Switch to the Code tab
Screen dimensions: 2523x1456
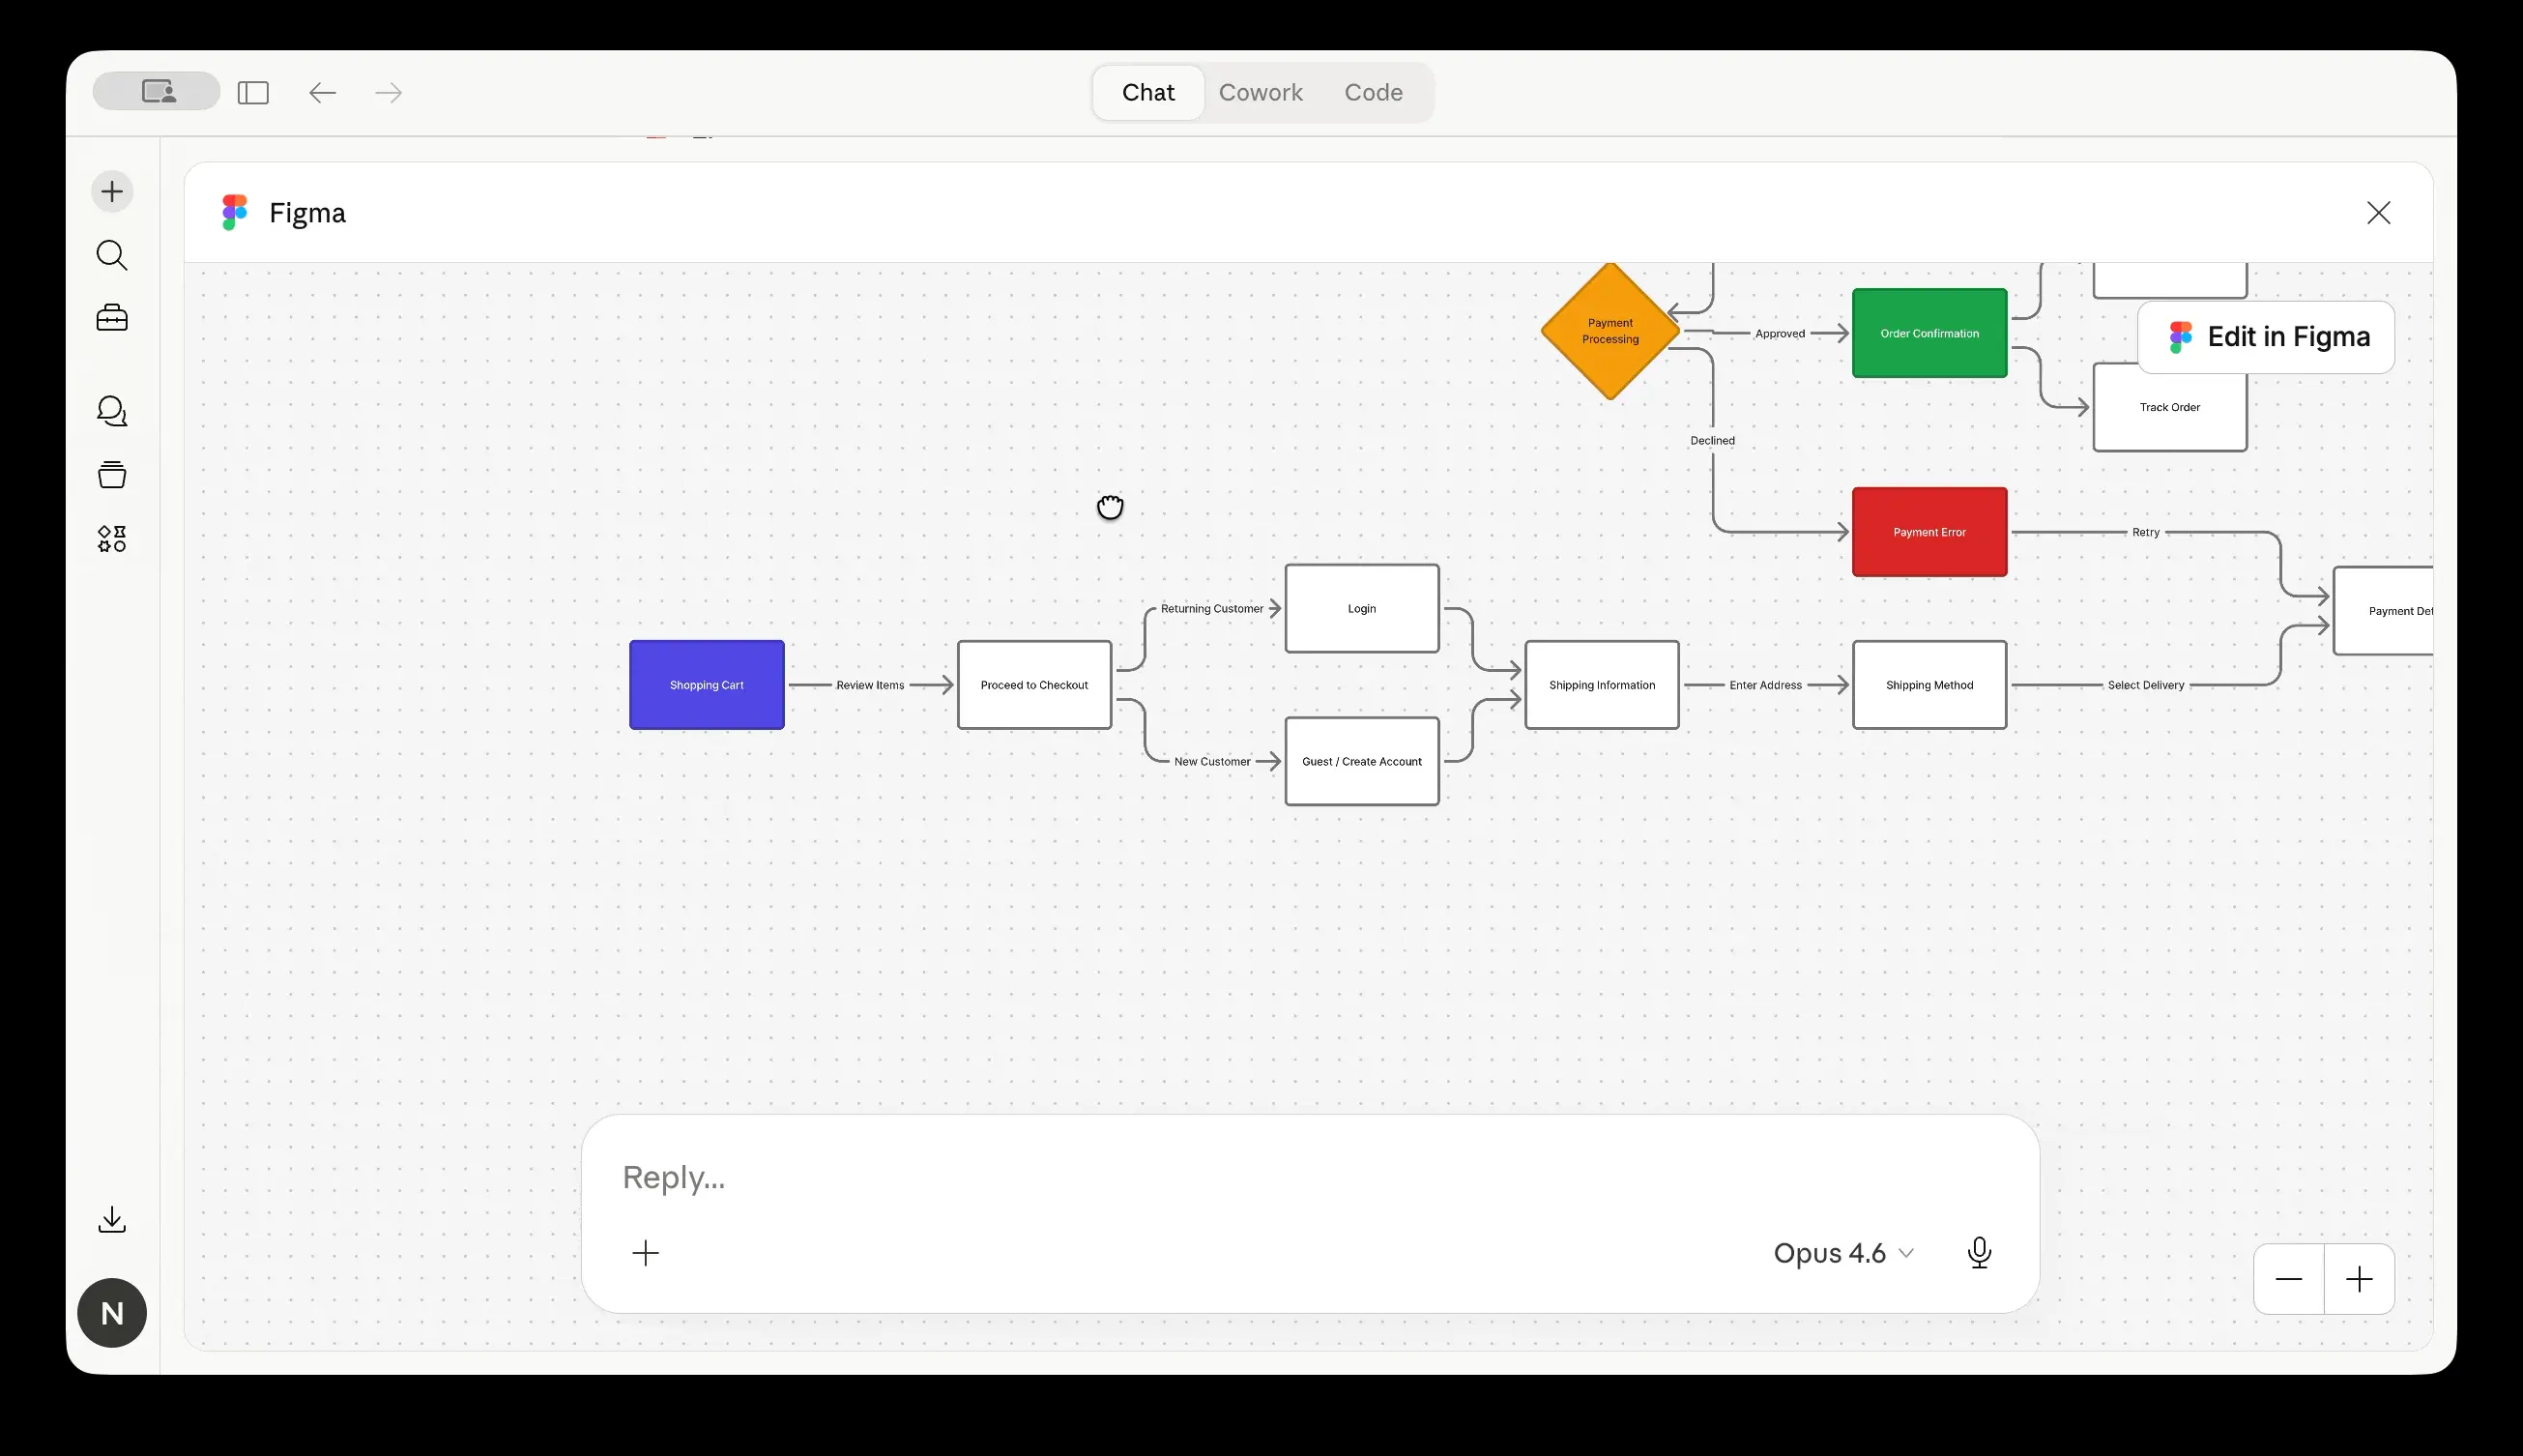(x=1373, y=92)
